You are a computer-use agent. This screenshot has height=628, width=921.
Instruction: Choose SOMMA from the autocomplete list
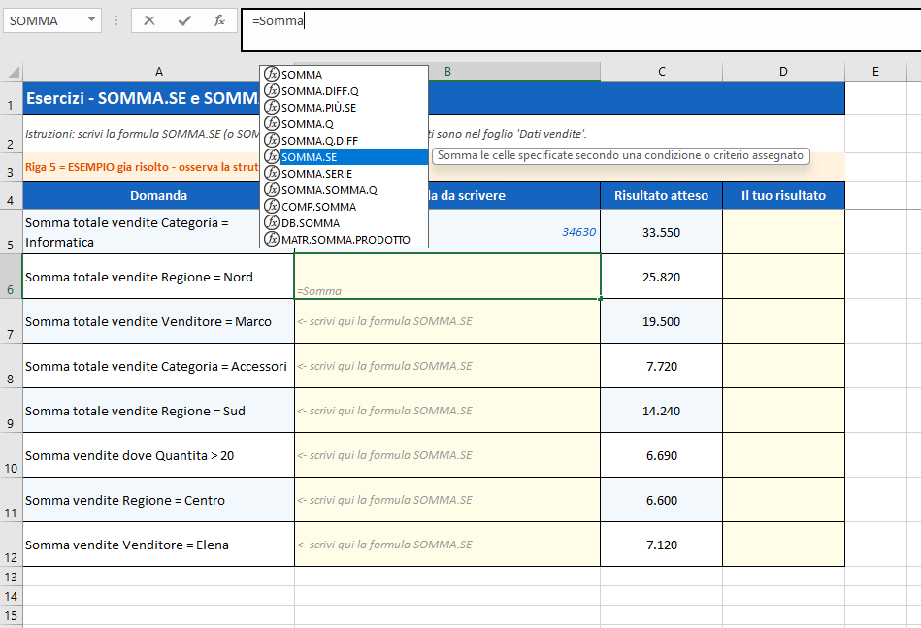click(x=344, y=75)
